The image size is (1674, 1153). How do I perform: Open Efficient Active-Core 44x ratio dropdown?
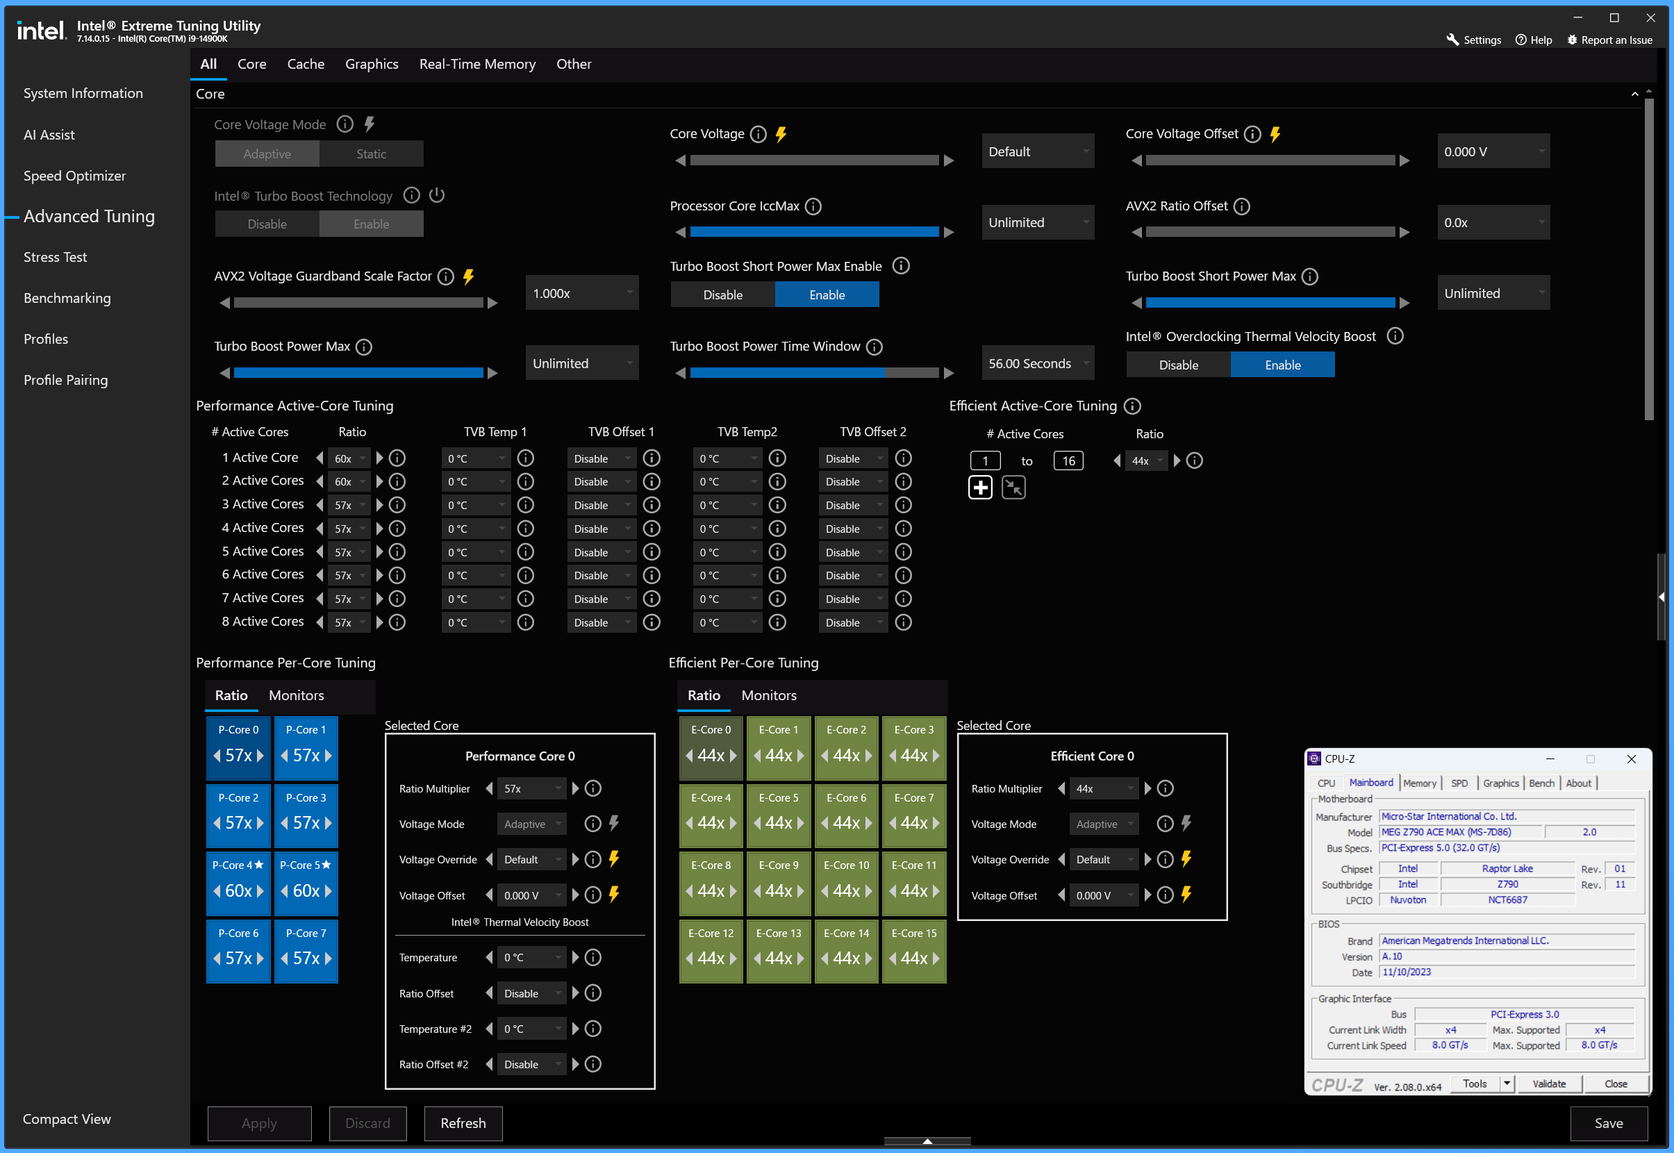pos(1146,461)
